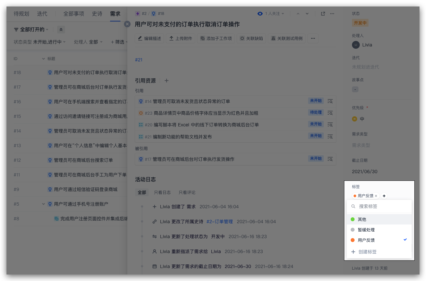The image size is (426, 281).
Task: Click the sub-task icon of row #8
Action: coord(56,219)
